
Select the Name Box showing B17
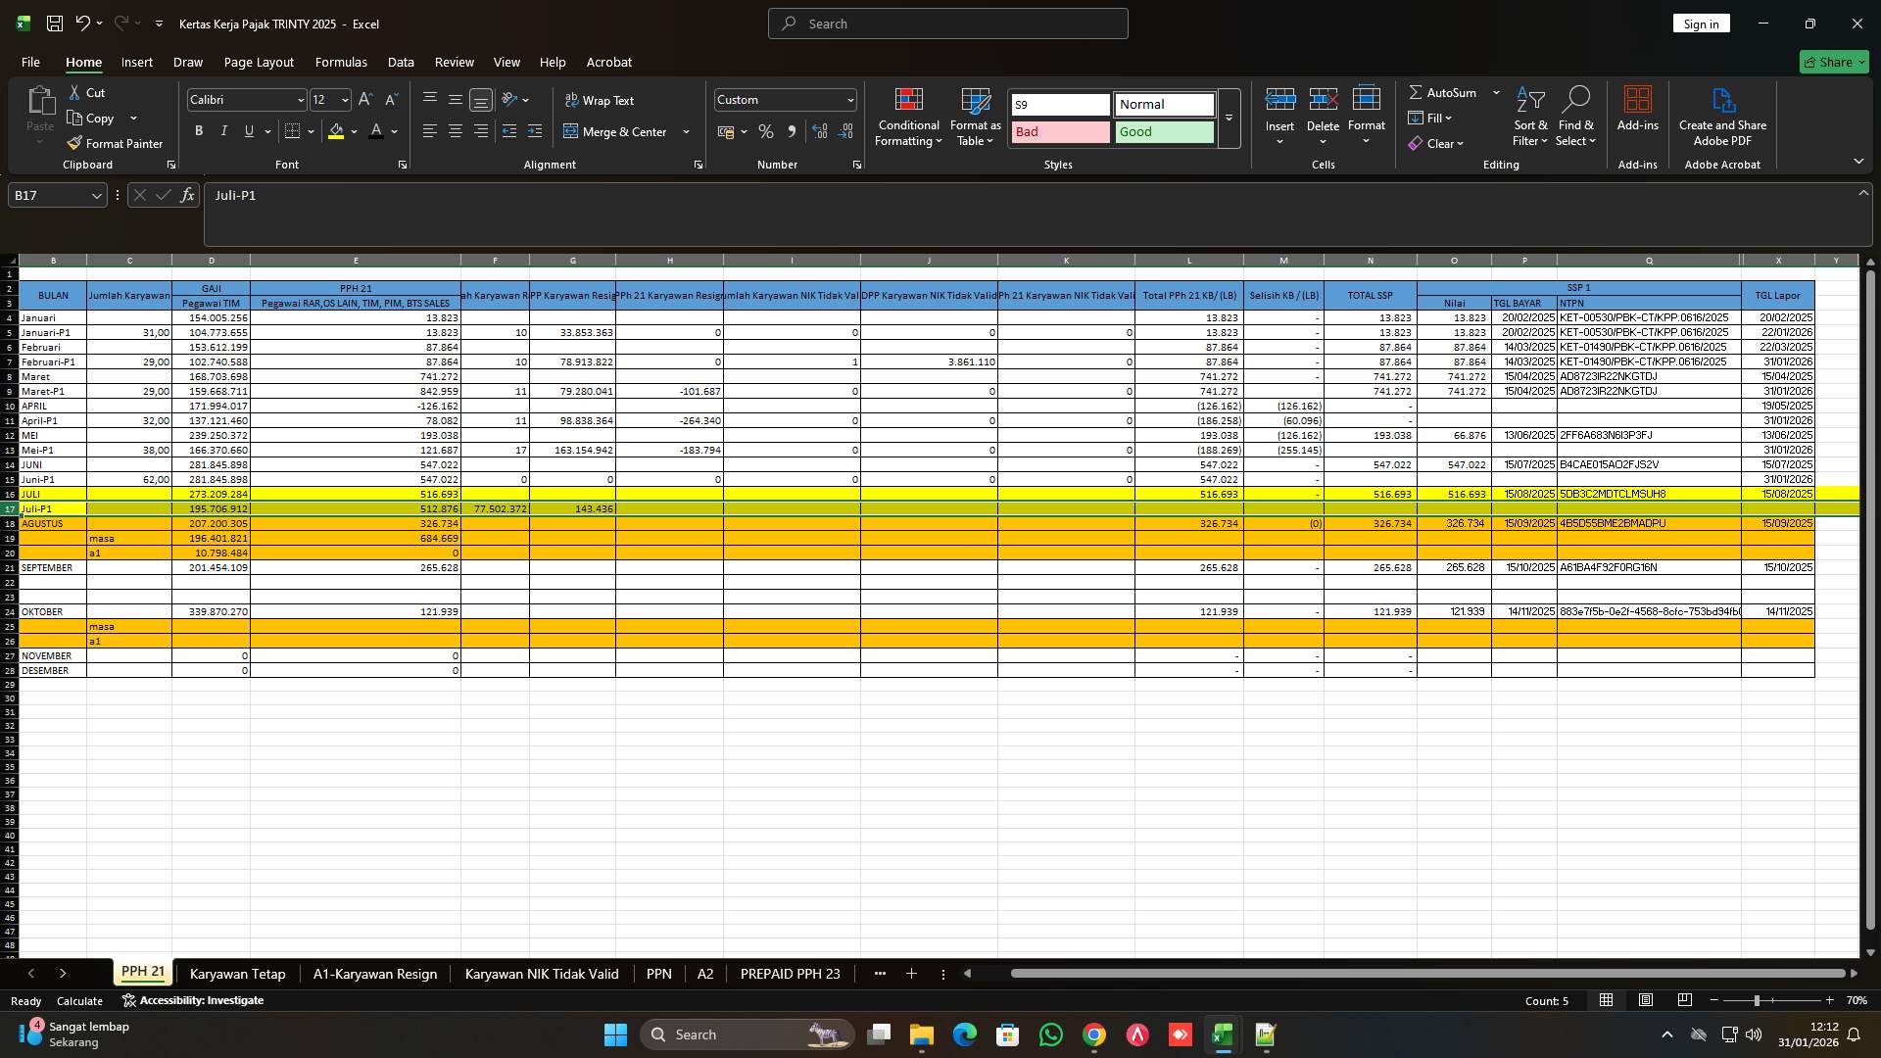click(x=49, y=195)
